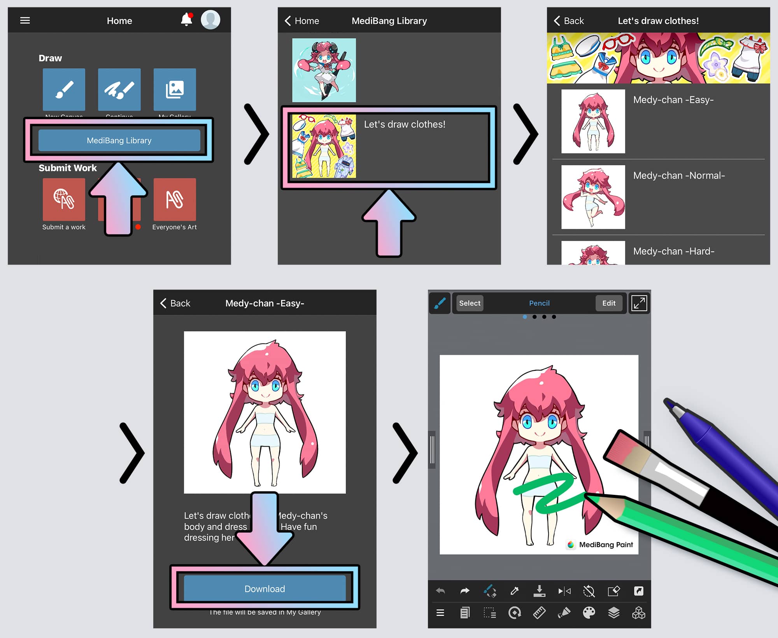Viewport: 778px width, 638px height.
Task: Tap the Medy-chan -Easy- preview image
Action: (x=265, y=412)
